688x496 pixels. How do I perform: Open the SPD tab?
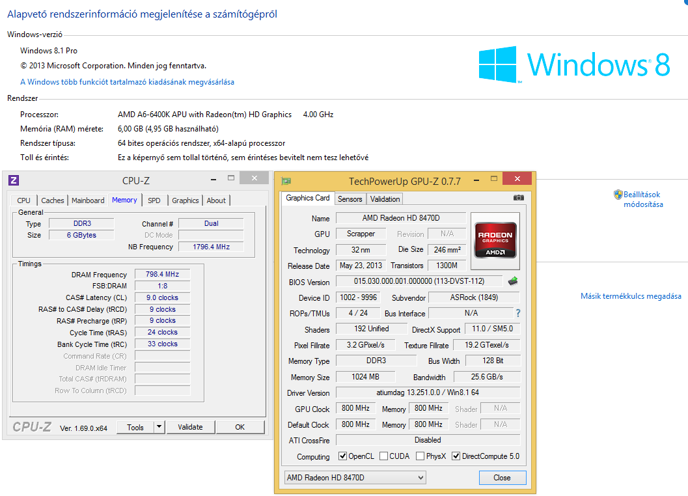[x=154, y=200]
